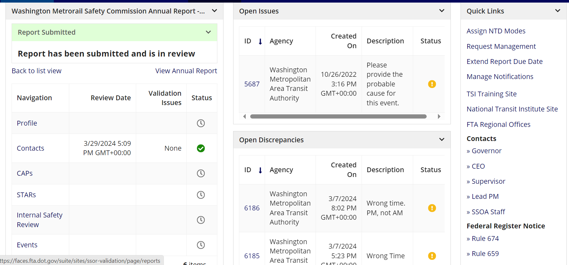
Task: Collapse the Open Discrepancies panel
Action: pos(441,140)
